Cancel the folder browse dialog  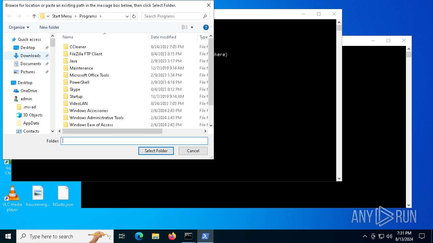193,151
